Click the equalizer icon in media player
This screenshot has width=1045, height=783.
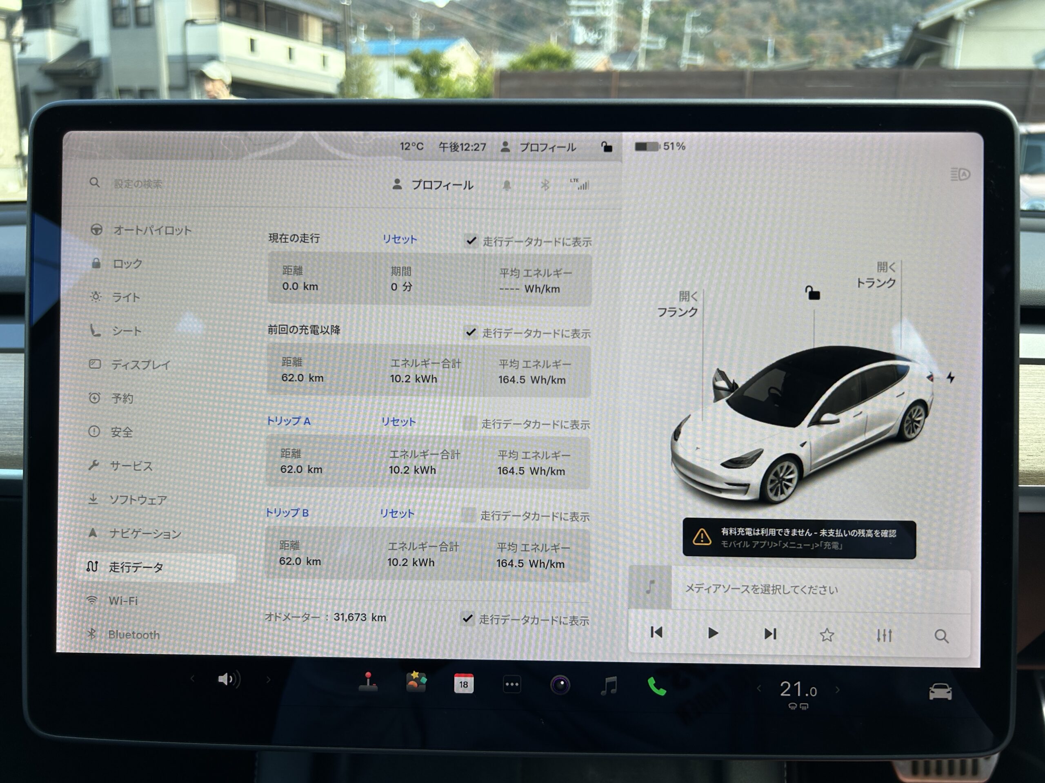click(x=883, y=635)
